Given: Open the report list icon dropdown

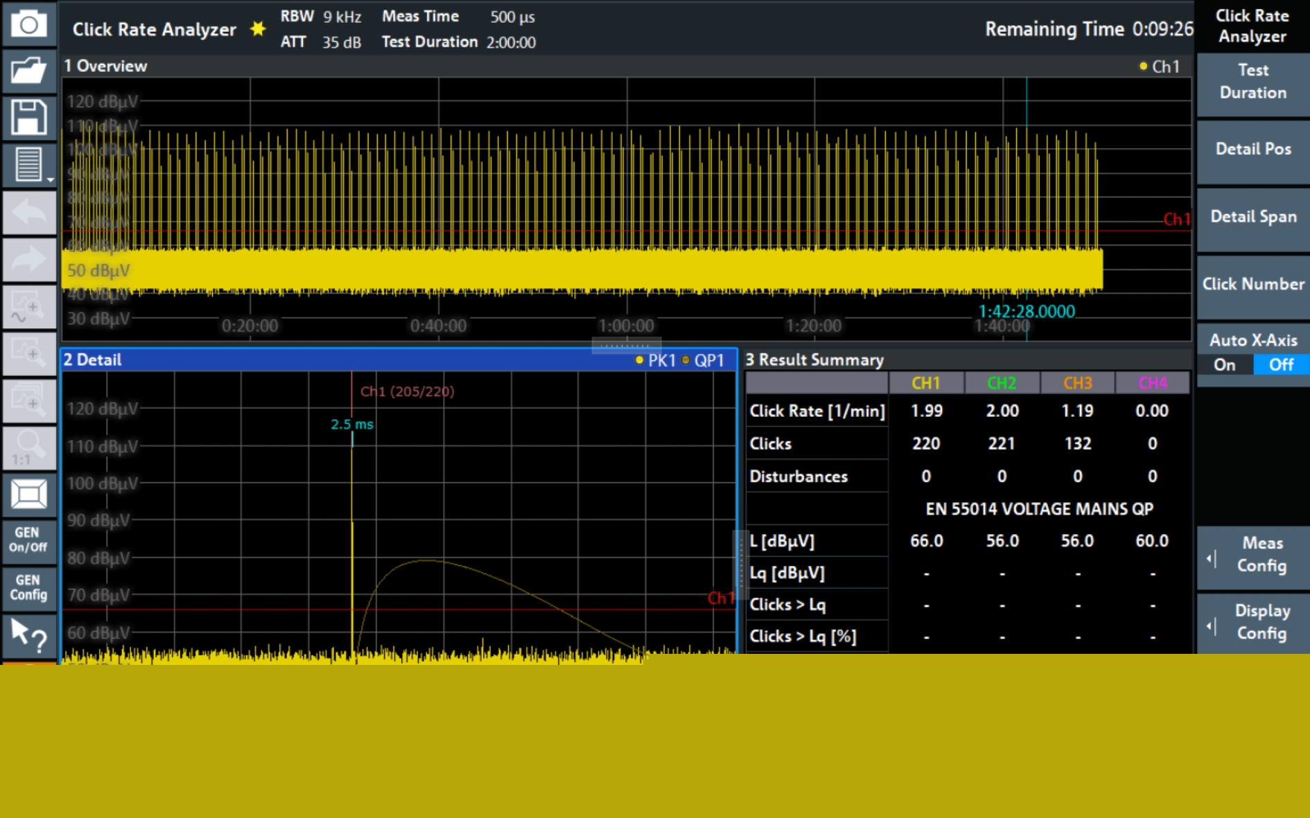Looking at the screenshot, I should (28, 165).
